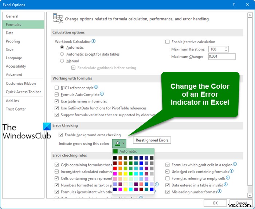Screen dimensions: 255x209
Task: Select the Formulas category
Action: (23, 24)
